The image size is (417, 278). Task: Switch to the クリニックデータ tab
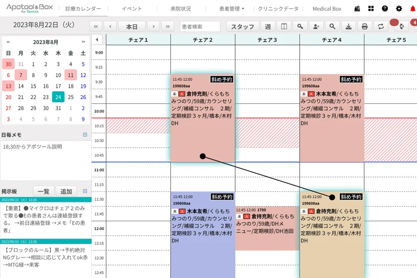tap(278, 9)
